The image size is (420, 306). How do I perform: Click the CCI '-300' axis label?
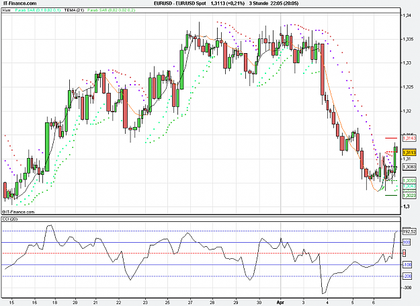point(407,288)
